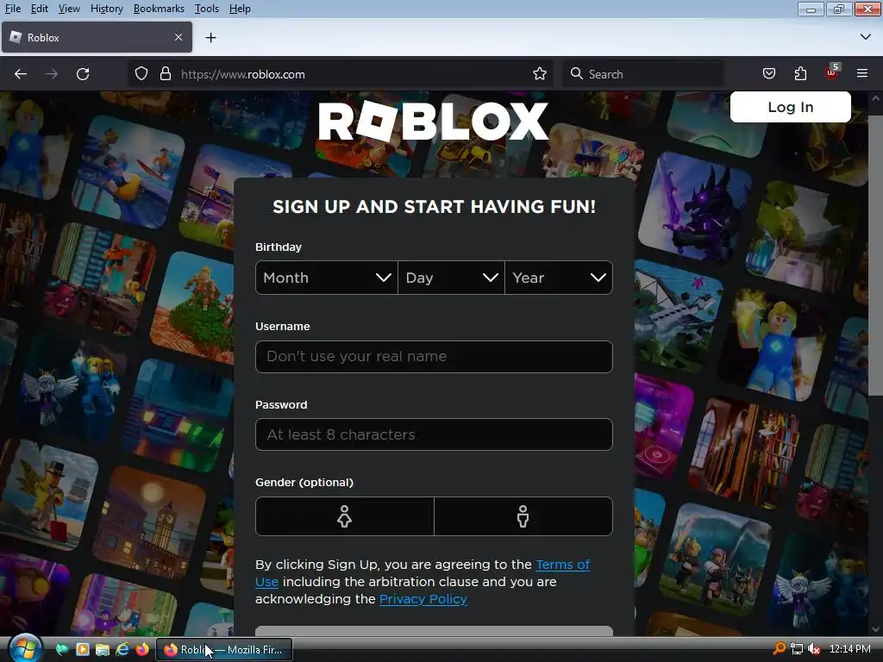Select the Roblox browser tab
The height and width of the screenshot is (662, 883).
pyautogui.click(x=97, y=37)
